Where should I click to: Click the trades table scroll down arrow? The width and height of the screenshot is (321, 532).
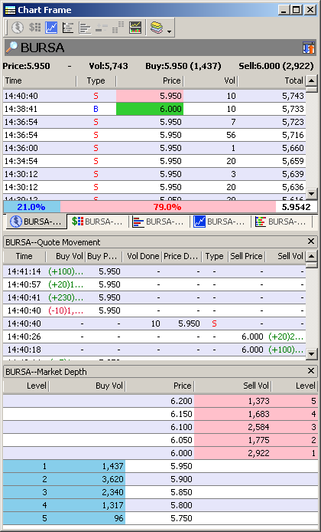pos(311,194)
